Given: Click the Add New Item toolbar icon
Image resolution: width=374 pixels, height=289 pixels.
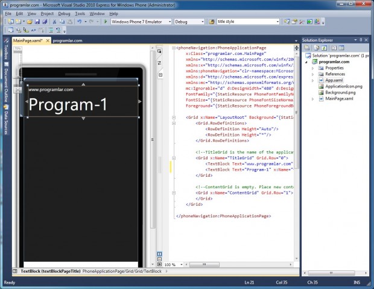Looking at the screenshot, I should tap(18, 22).
